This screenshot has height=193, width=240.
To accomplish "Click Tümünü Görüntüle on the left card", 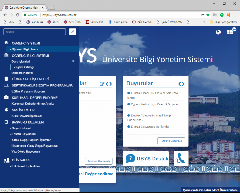I will coord(99,161).
